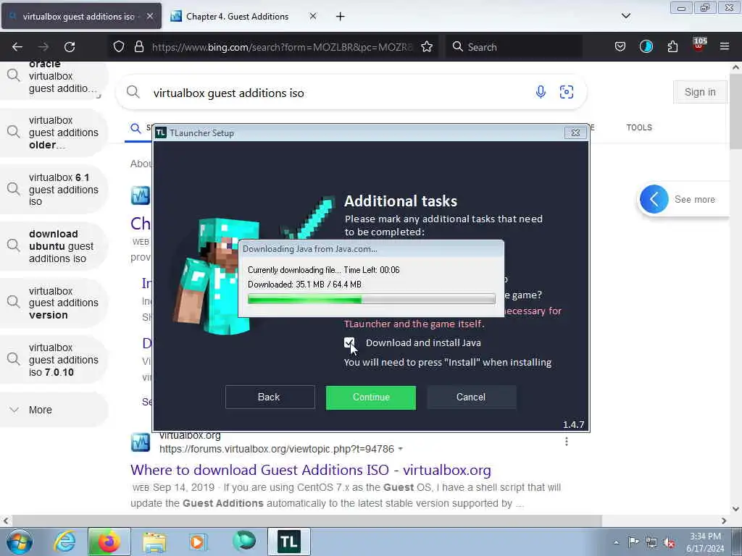The width and height of the screenshot is (742, 556).
Task: Open the Windows Start menu orb
Action: click(x=20, y=542)
